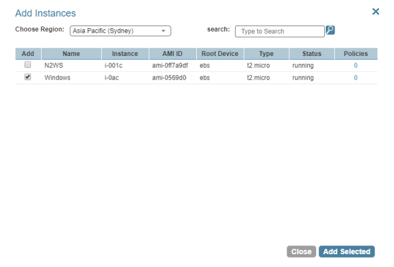394x267 pixels.
Task: Click the Policies column header
Action: (356, 54)
